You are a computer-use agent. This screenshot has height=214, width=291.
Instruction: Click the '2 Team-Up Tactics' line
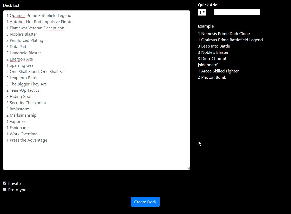click(x=23, y=90)
